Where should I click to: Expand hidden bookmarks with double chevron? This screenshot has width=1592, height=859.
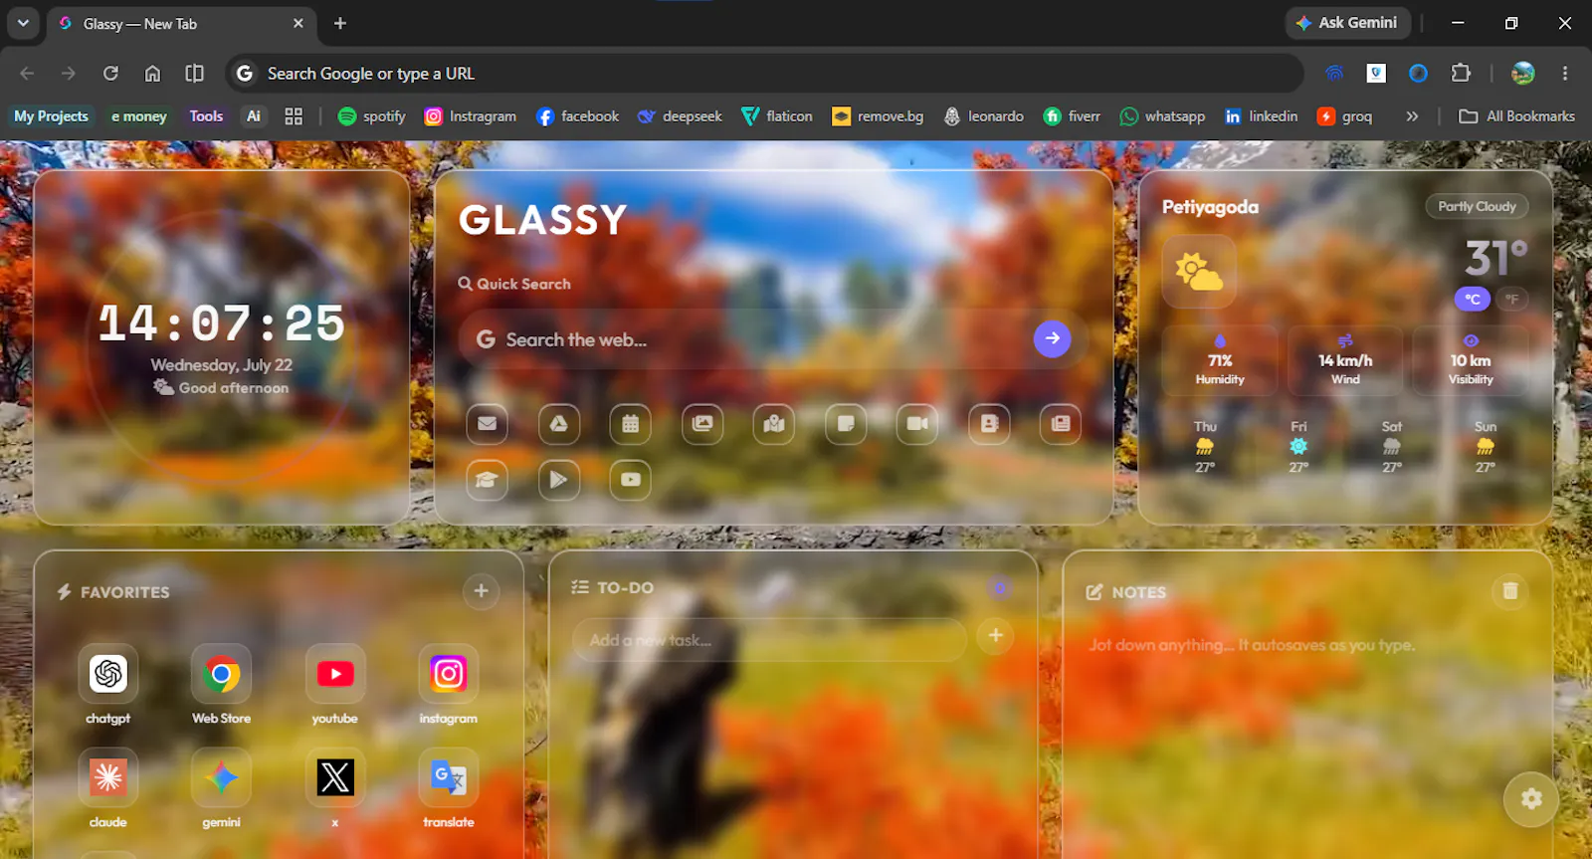tap(1412, 116)
